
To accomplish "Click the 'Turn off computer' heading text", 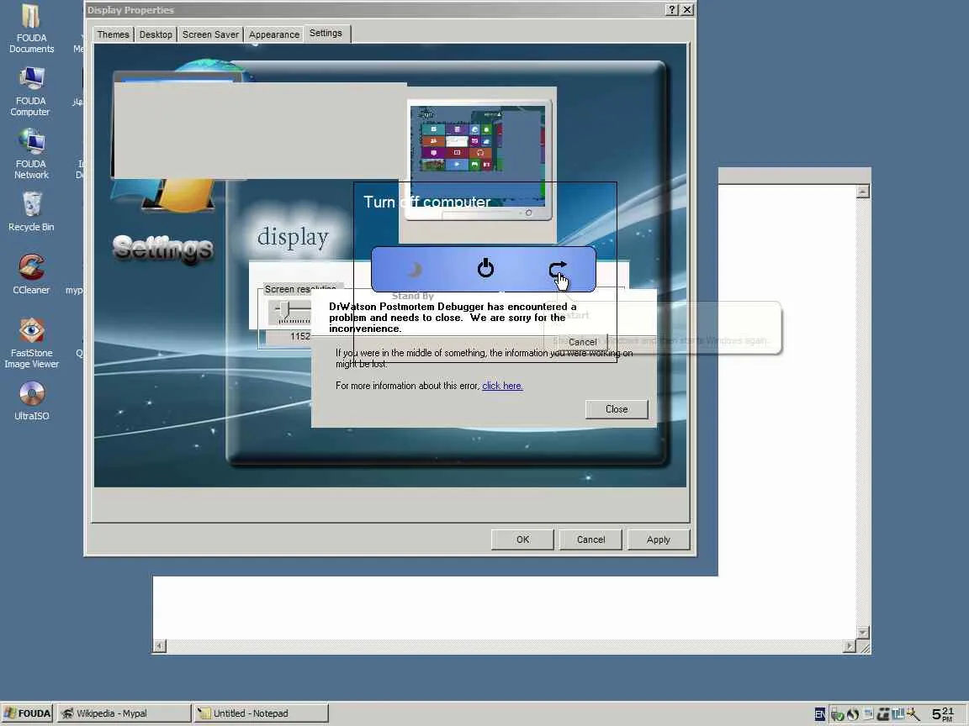I will coord(427,202).
